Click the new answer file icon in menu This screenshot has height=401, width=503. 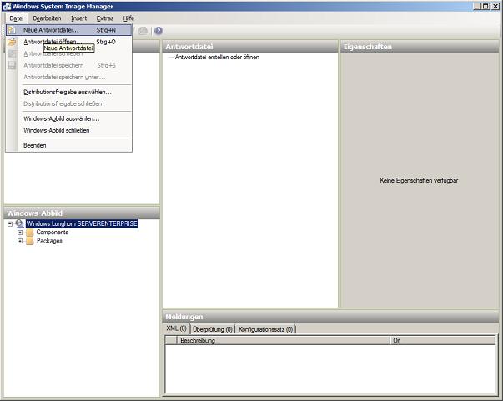pyautogui.click(x=12, y=30)
